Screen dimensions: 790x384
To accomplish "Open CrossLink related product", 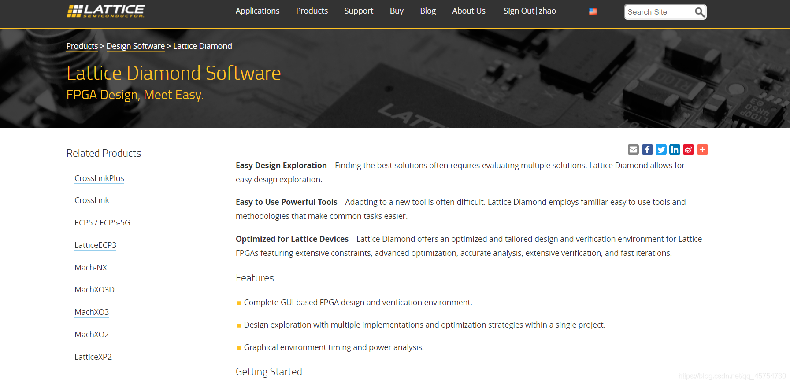I will click(92, 200).
